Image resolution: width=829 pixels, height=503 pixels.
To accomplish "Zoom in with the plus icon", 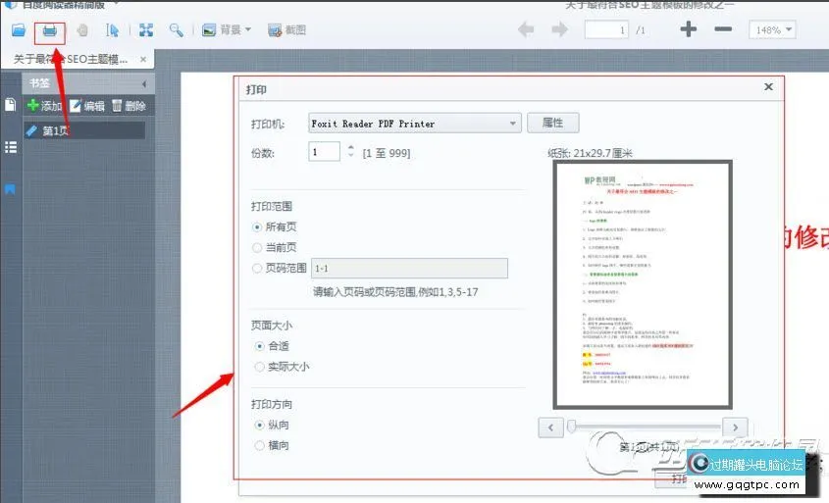I will (688, 29).
